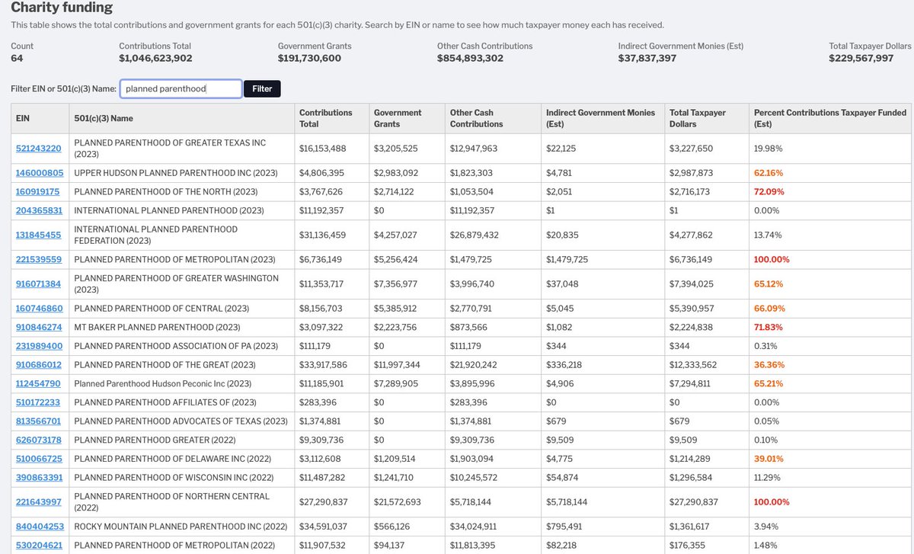Open EIN link 530204621
This screenshot has height=554, width=914.
pyautogui.click(x=39, y=546)
